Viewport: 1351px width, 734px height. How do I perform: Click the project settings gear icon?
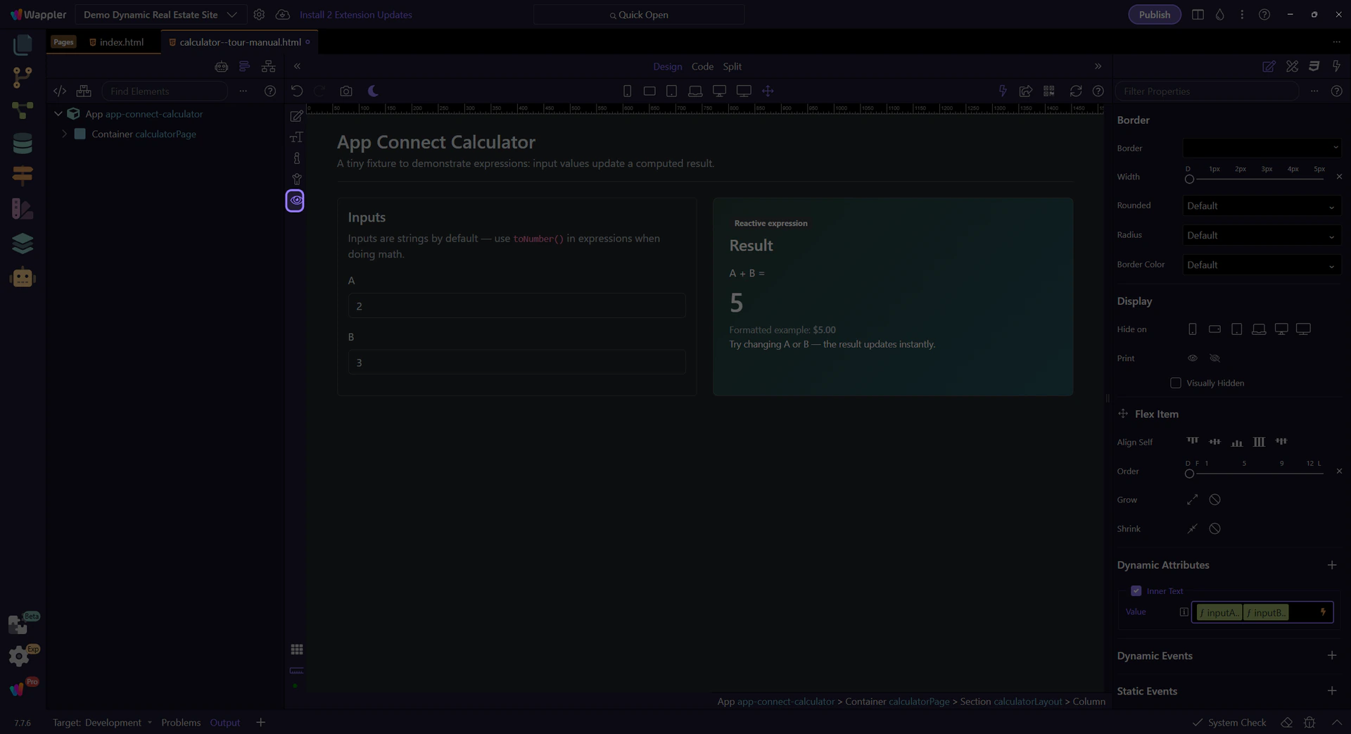point(259,15)
